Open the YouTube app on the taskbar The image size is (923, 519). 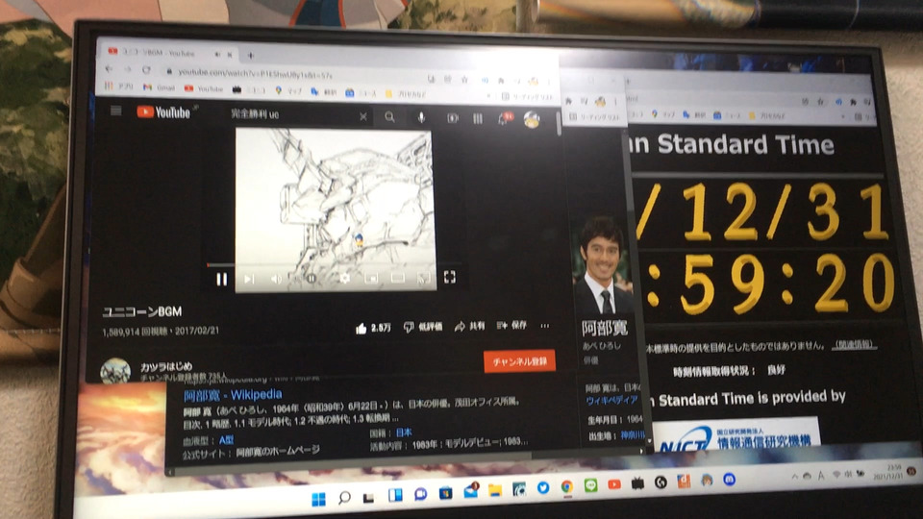click(614, 484)
